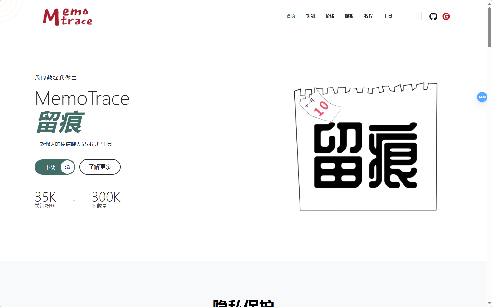The height and width of the screenshot is (307, 492).
Task: Click the blue 44M floating badge
Action: click(482, 97)
